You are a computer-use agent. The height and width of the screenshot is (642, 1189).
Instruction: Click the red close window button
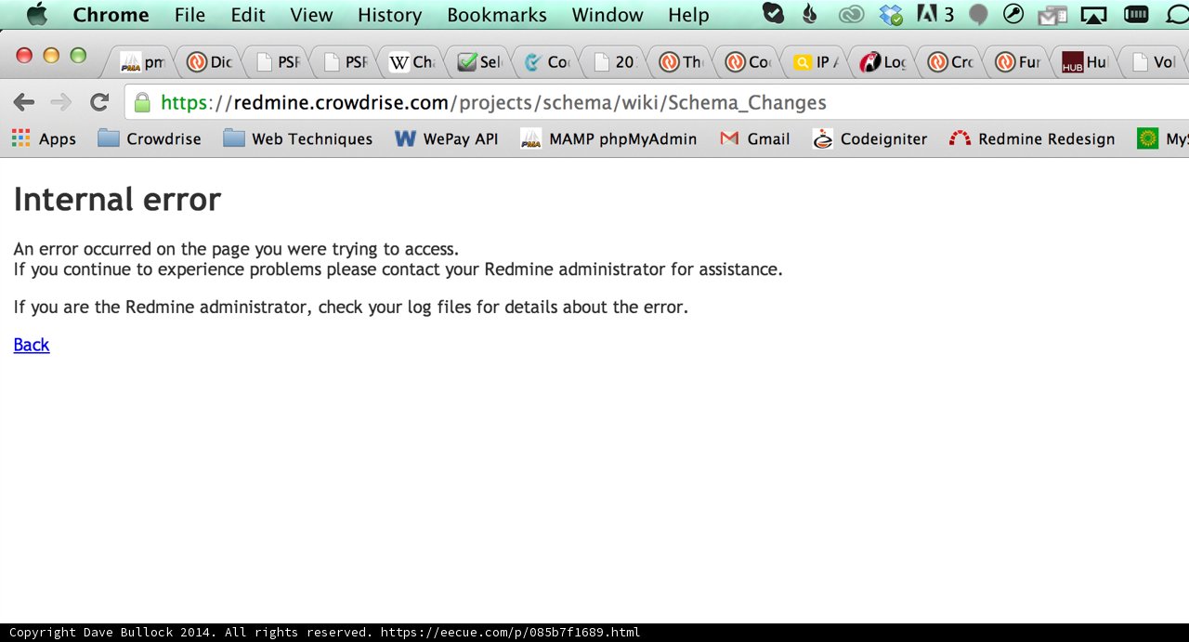pyautogui.click(x=24, y=56)
